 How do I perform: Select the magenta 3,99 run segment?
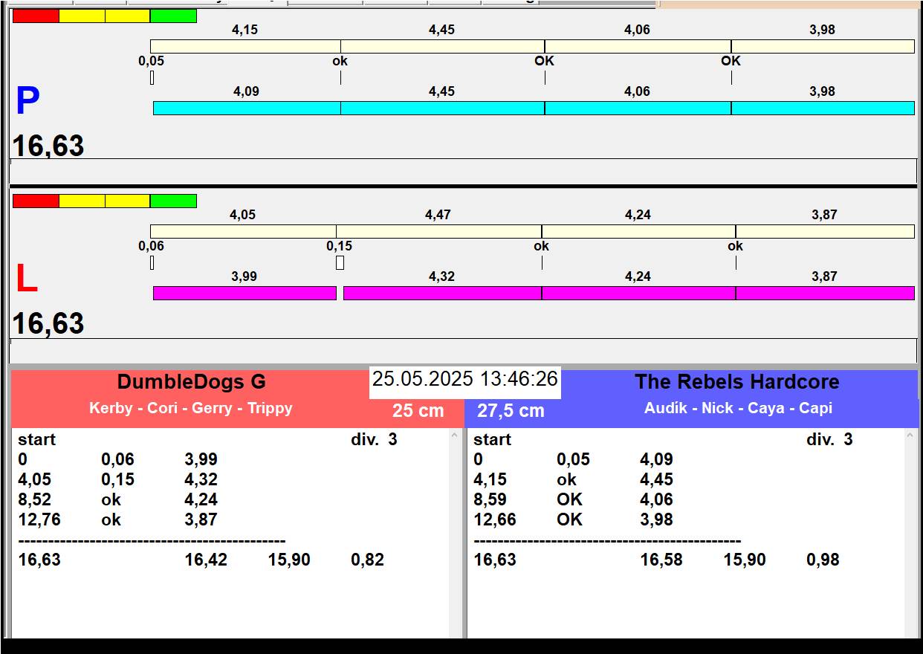244,294
